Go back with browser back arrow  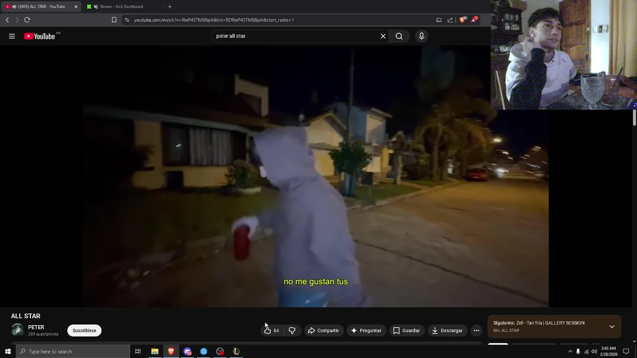click(x=7, y=20)
